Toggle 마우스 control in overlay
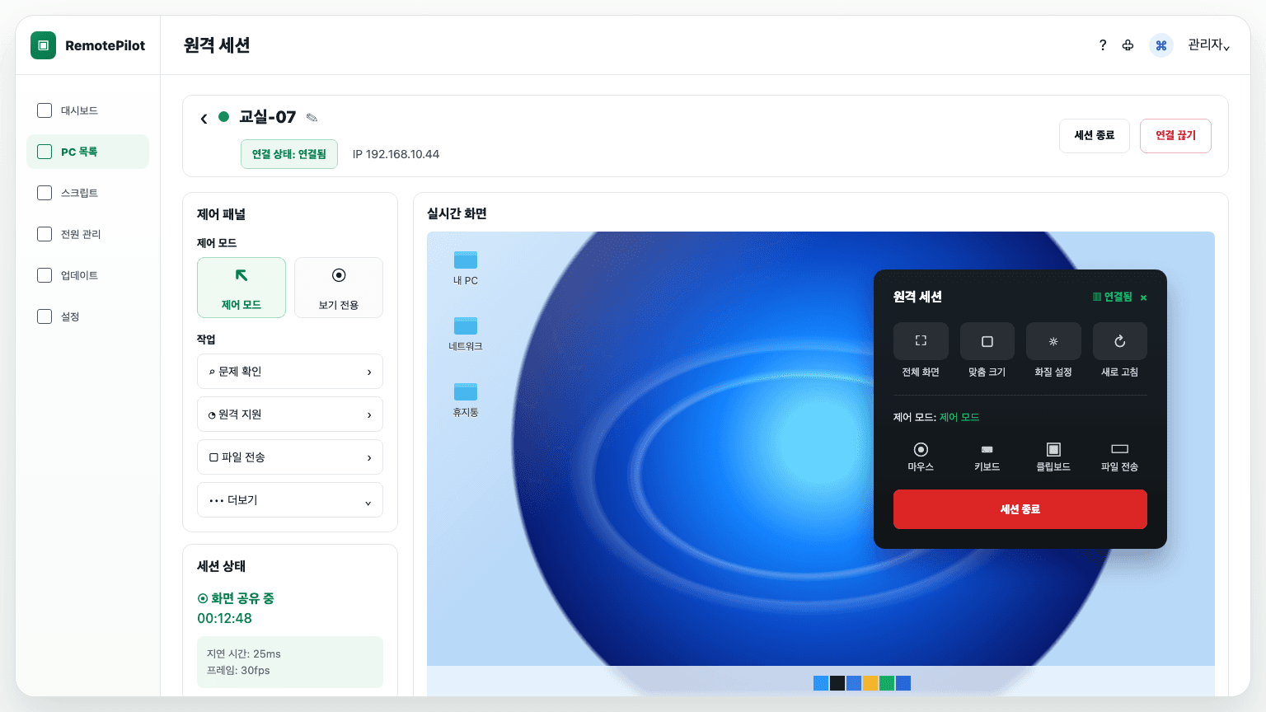Image resolution: width=1266 pixels, height=712 pixels. tap(921, 457)
